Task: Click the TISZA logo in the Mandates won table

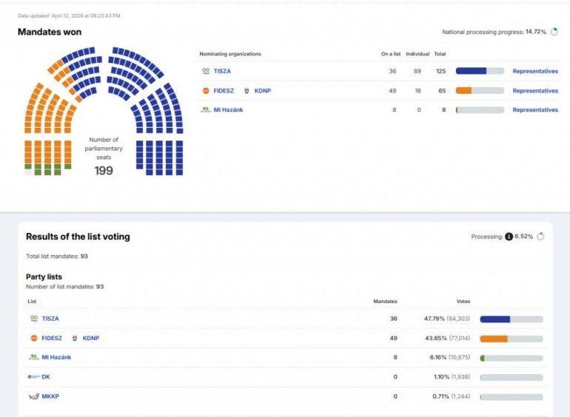Action: coord(206,71)
